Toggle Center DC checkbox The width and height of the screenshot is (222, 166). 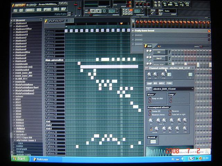coord(150,111)
